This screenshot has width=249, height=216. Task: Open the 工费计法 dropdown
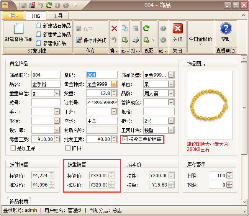pyautogui.click(x=171, y=130)
